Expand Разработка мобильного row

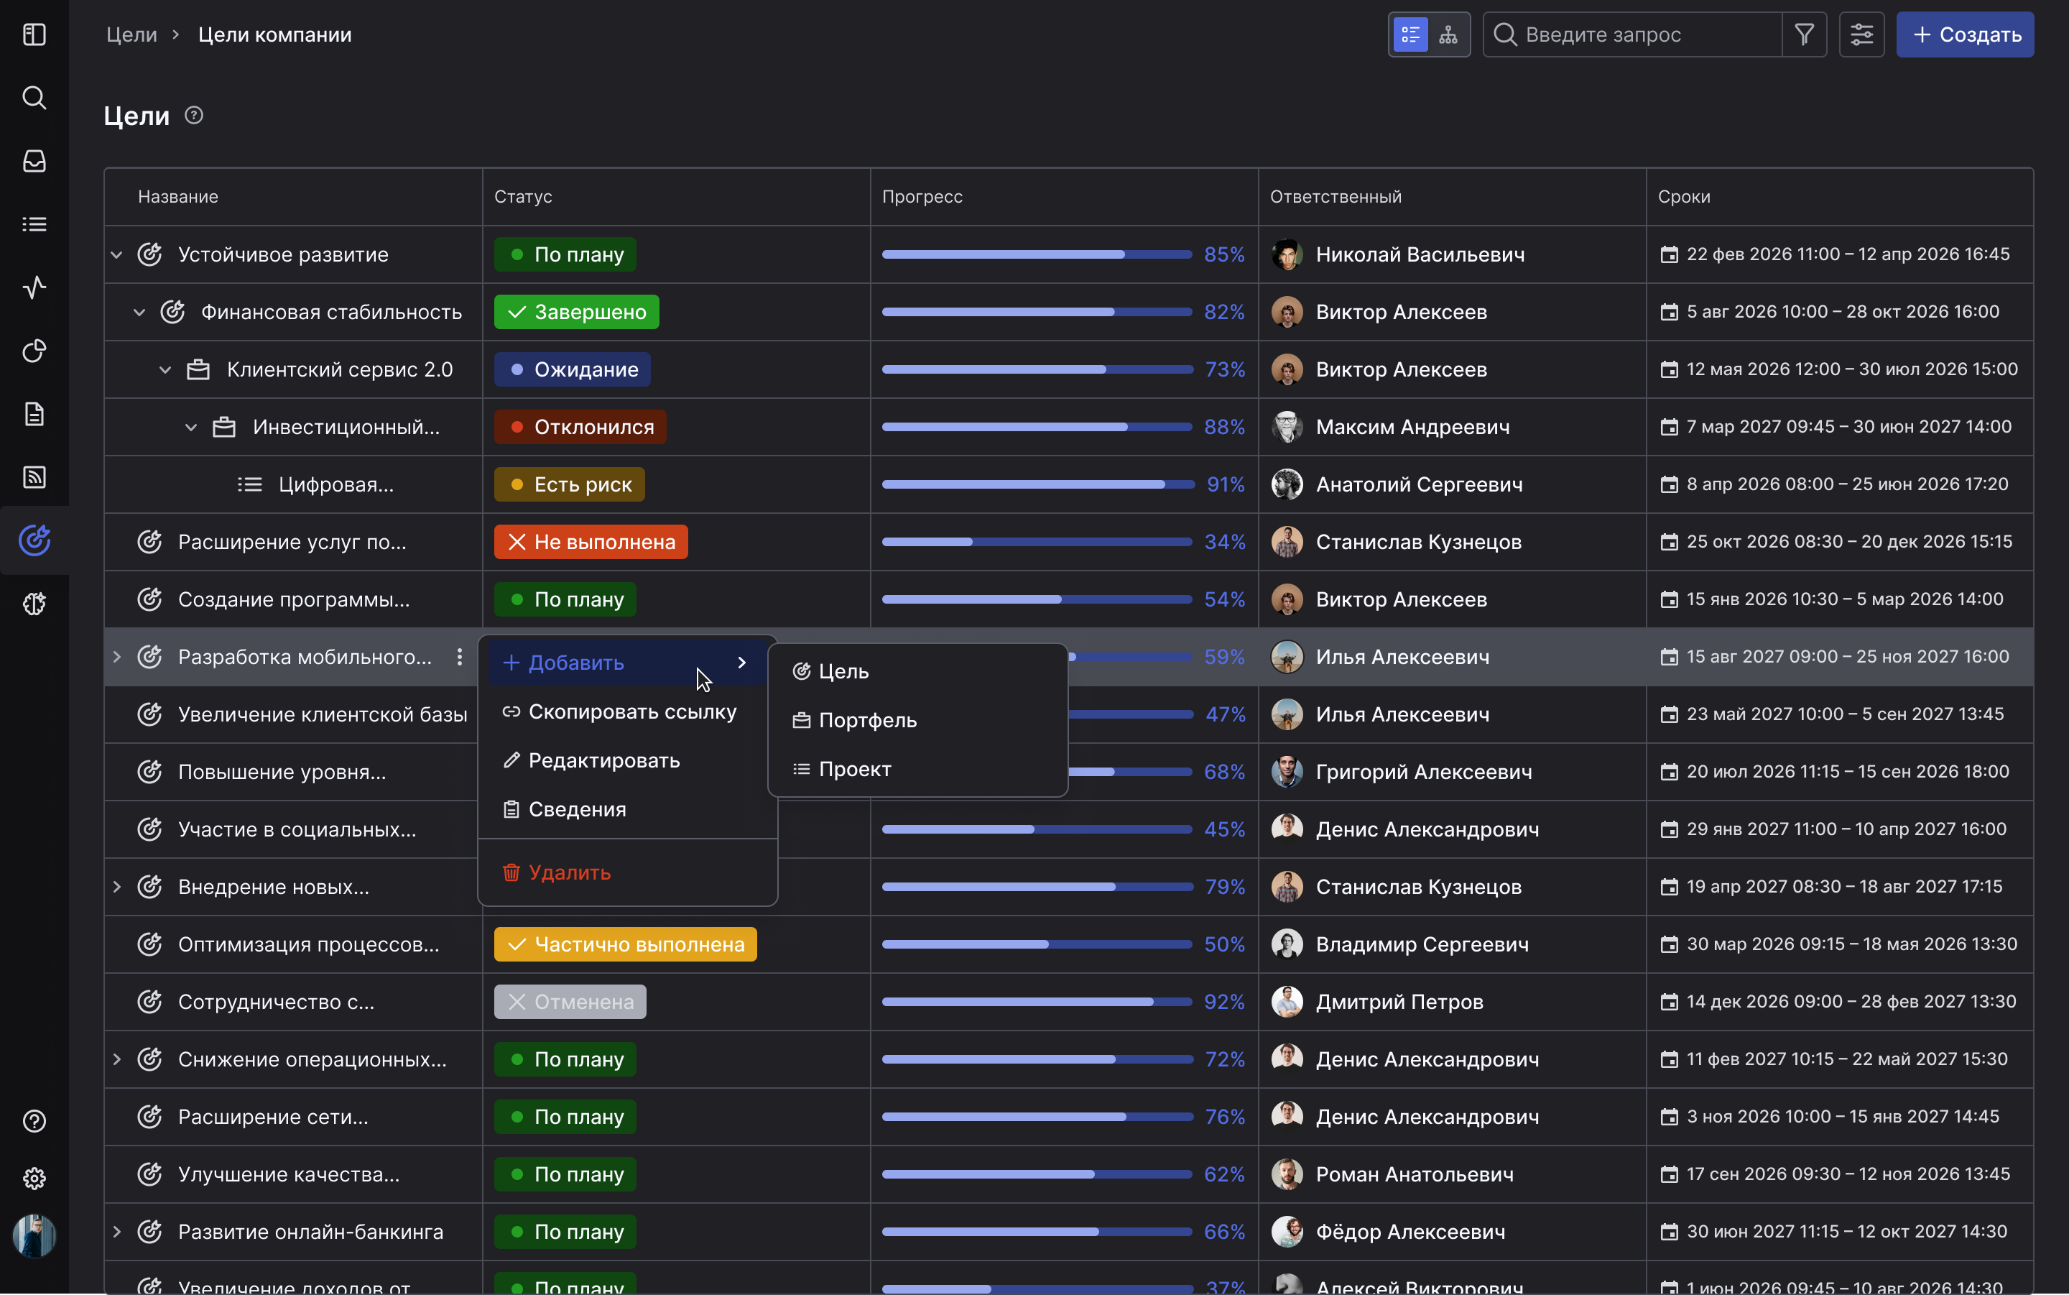click(x=117, y=657)
